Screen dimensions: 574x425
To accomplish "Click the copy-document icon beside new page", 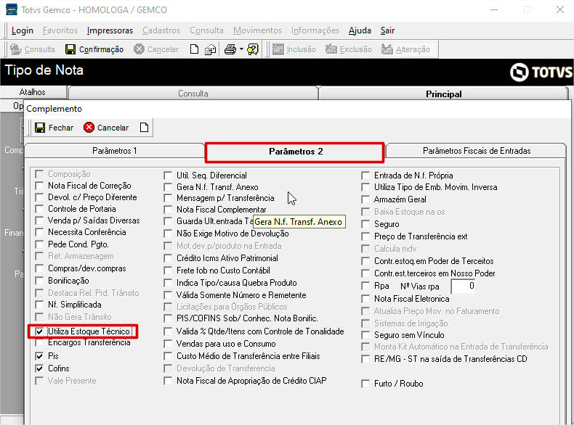I will point(210,49).
